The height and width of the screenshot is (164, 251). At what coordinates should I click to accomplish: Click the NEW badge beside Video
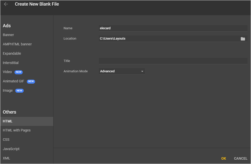18,72
